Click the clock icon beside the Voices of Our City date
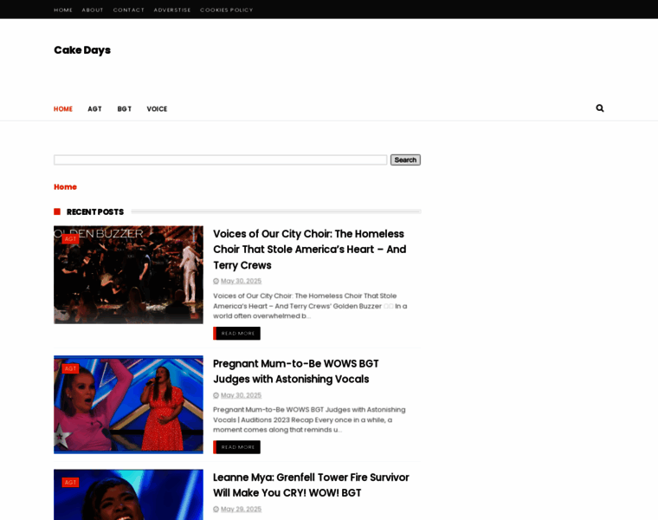The width and height of the screenshot is (658, 520). 216,281
